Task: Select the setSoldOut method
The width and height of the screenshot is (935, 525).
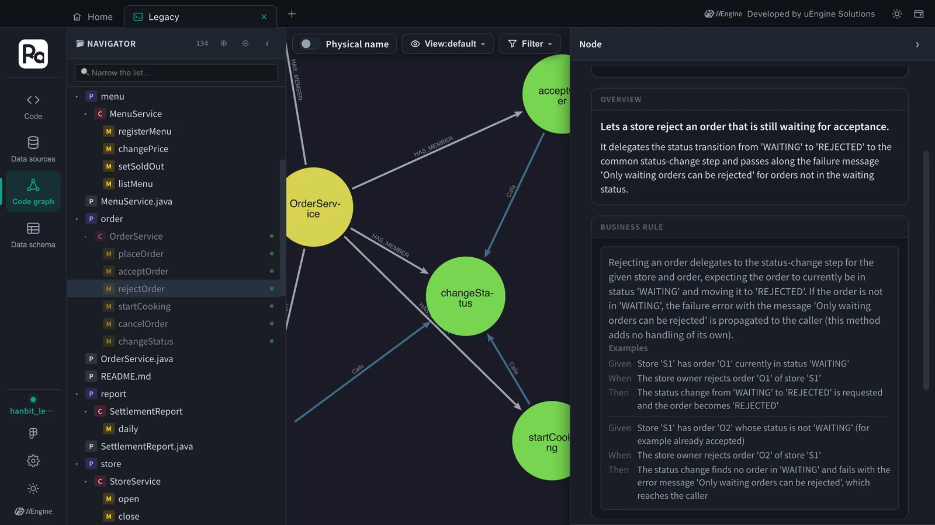Action: pos(141,166)
